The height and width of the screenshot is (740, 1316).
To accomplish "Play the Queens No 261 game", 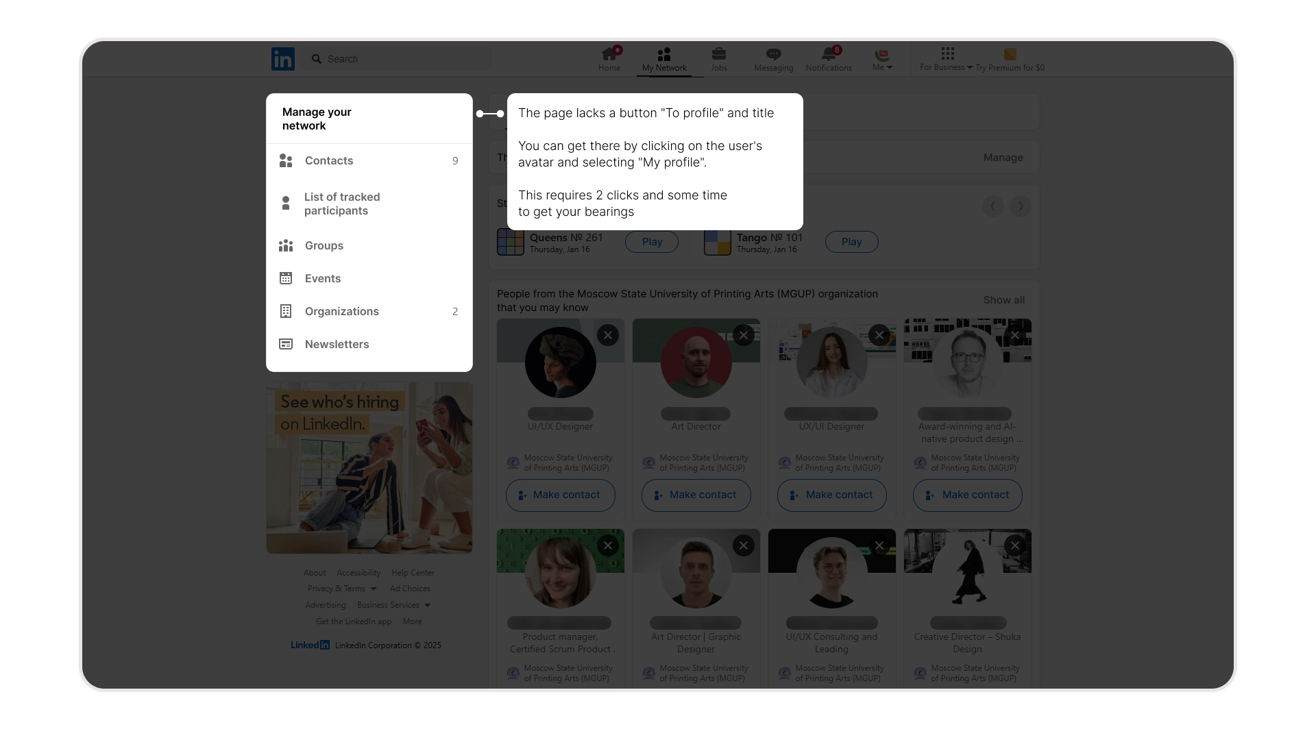I will coord(651,242).
